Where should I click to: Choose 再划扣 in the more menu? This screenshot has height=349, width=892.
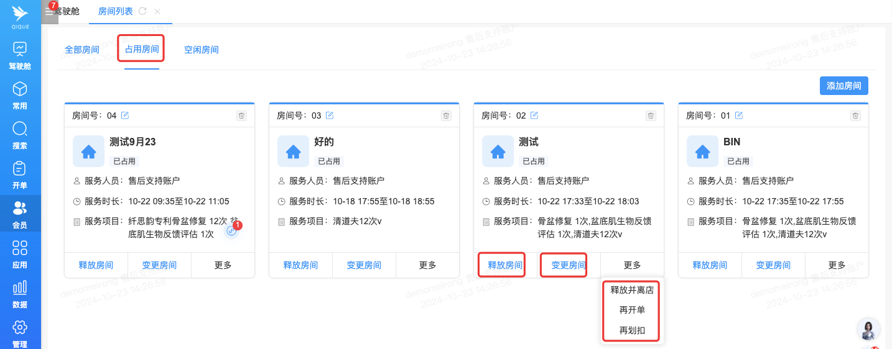click(632, 330)
